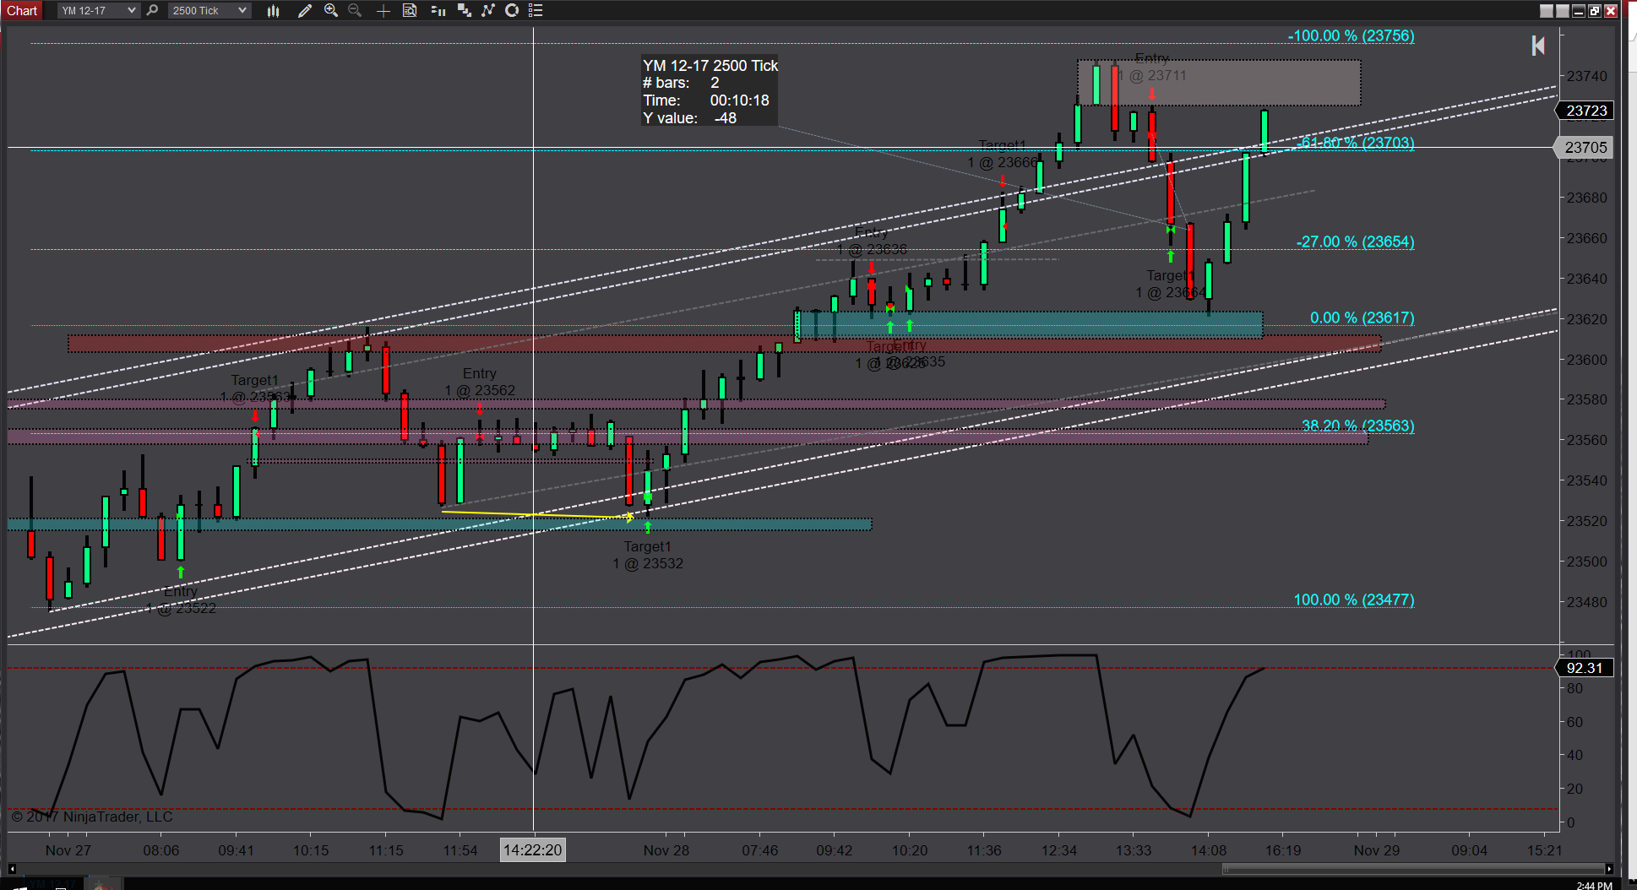The image size is (1637, 890).
Task: Select the crosshair cursor tool
Action: [x=383, y=10]
